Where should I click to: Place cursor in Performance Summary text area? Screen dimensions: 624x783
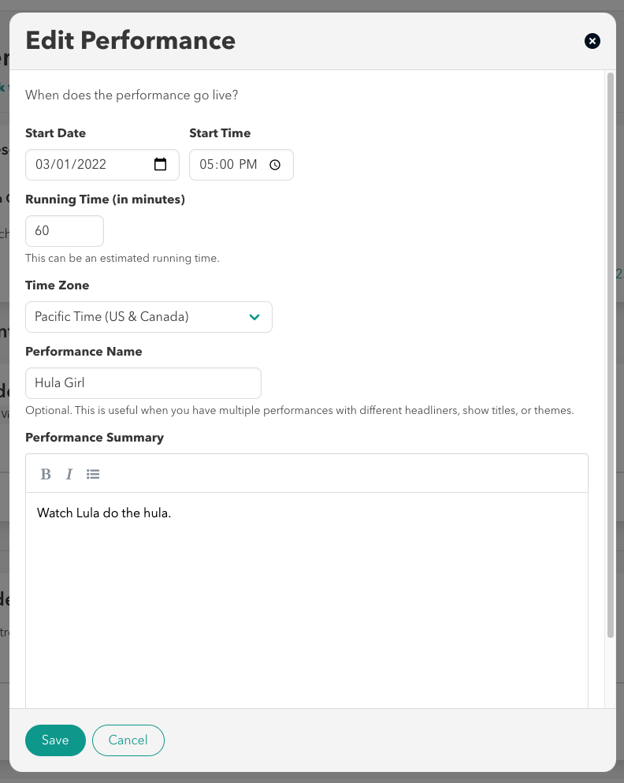click(x=306, y=599)
